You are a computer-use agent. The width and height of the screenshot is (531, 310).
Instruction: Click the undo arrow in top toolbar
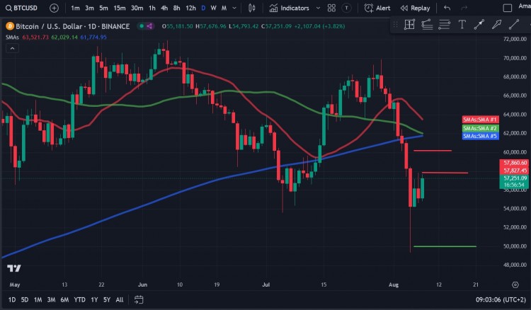[x=447, y=8]
